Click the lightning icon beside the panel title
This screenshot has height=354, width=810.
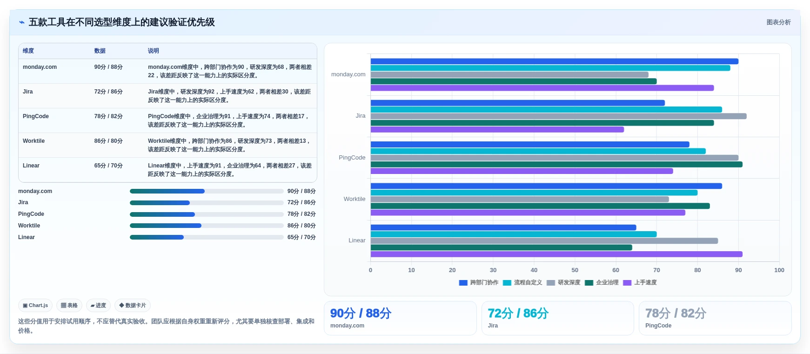tap(22, 22)
